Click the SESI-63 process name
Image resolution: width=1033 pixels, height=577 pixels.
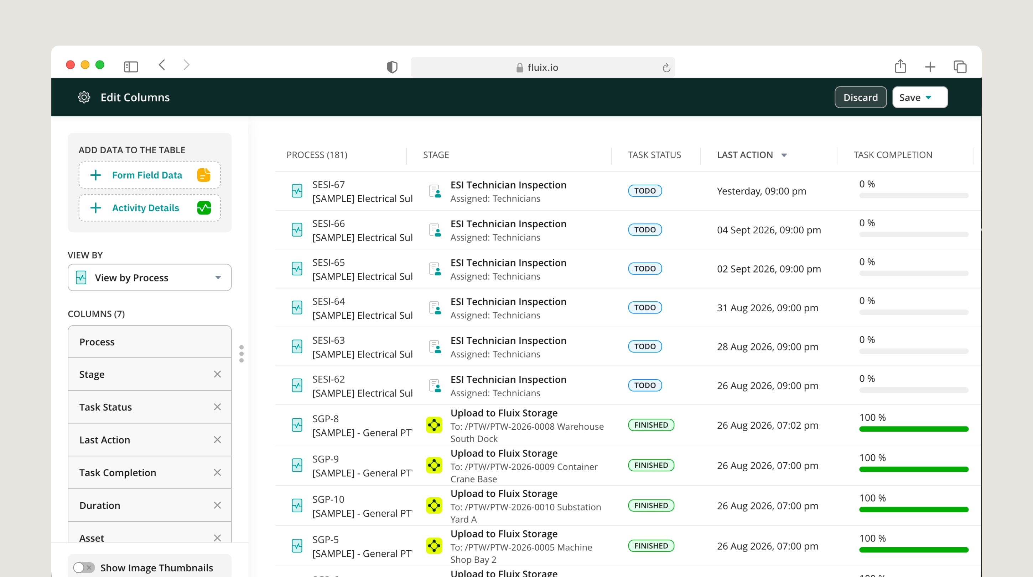(328, 340)
